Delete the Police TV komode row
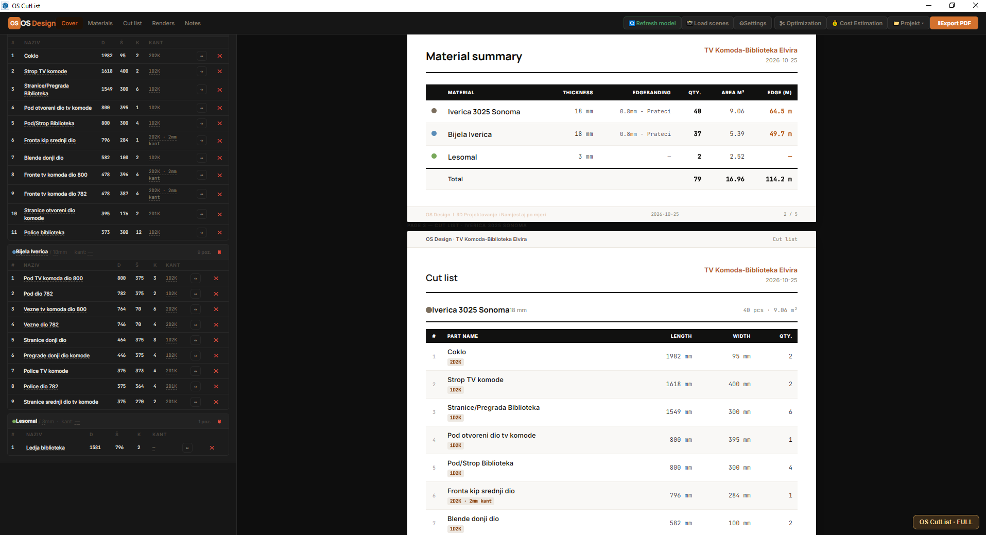The image size is (986, 535). (216, 371)
